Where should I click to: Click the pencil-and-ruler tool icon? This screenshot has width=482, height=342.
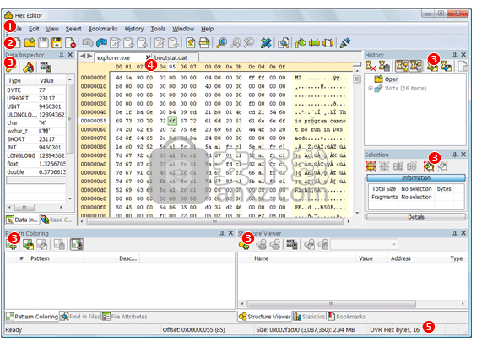coord(266,43)
